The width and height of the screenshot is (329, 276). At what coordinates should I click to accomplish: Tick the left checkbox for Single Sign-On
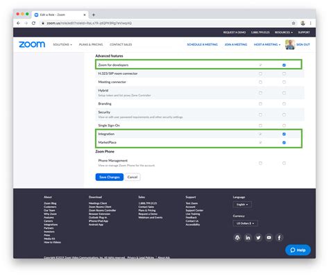(260, 126)
